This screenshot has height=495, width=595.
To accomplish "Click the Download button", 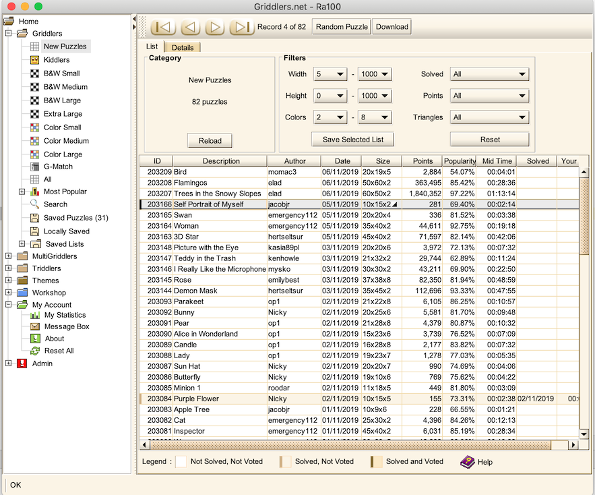I will 392,27.
